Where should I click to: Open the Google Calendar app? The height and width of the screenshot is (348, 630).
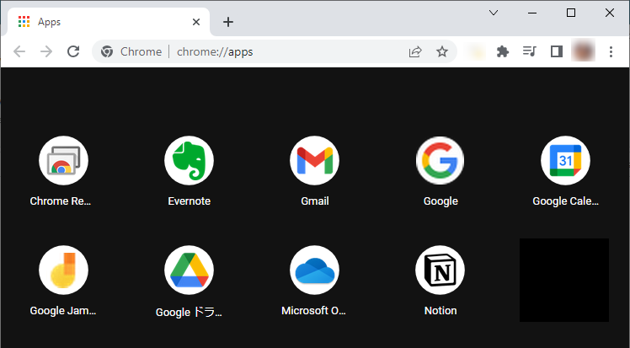tap(565, 160)
